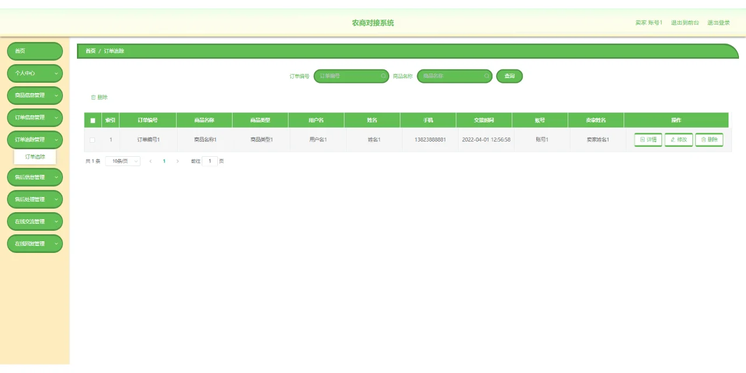The width and height of the screenshot is (746, 373).
Task: Click the 查询 search button
Action: tap(509, 76)
